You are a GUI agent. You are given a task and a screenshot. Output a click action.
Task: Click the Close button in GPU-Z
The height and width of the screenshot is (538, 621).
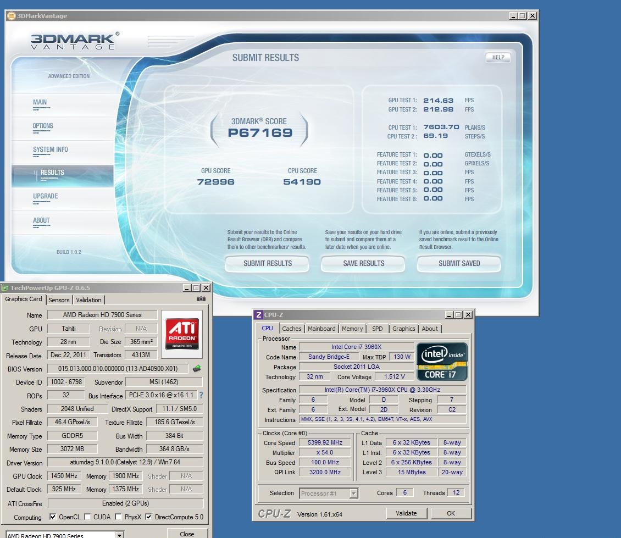pos(187,534)
